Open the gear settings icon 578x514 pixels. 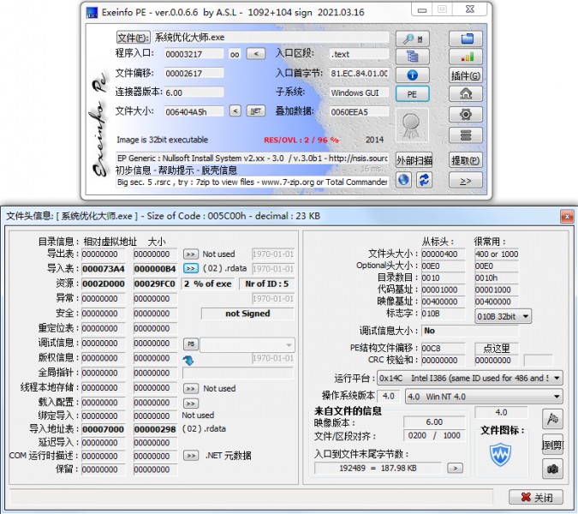tap(466, 114)
